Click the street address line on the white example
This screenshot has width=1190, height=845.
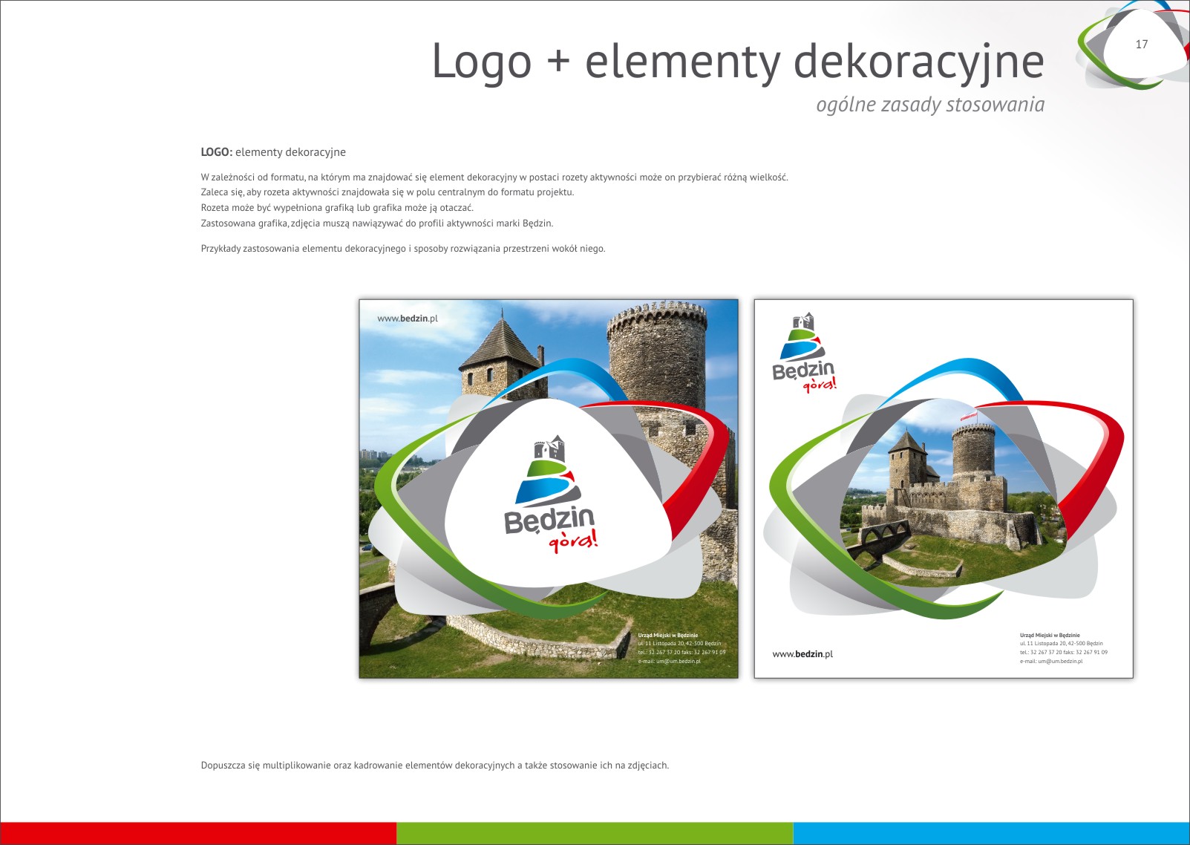click(1061, 644)
